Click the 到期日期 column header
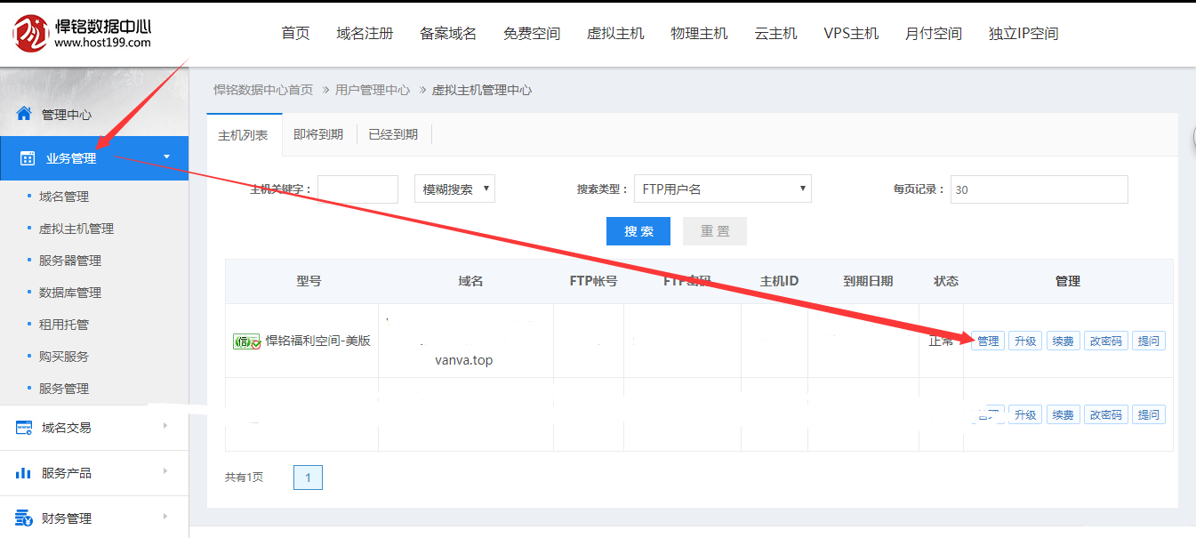 pos(868,281)
